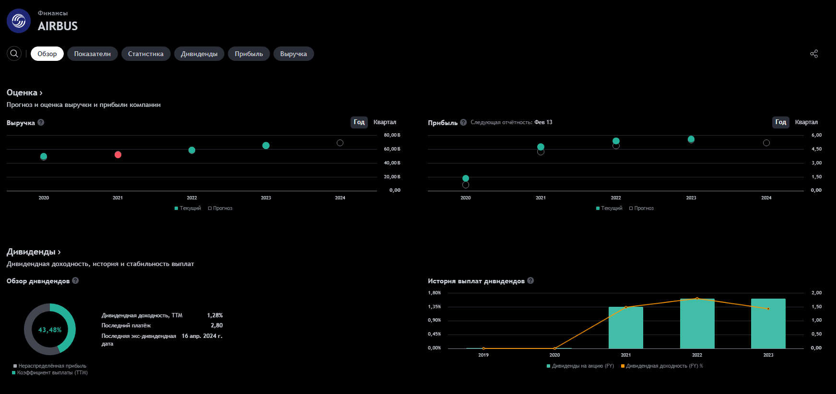Viewport: 836px width, 394px height.
Task: Select the Обзор tab
Action: (x=47, y=54)
